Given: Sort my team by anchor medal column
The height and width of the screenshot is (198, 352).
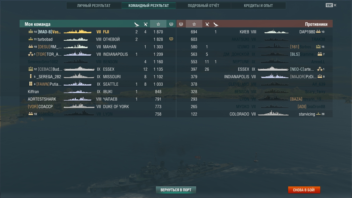Looking at the screenshot, I should pos(171,24).
